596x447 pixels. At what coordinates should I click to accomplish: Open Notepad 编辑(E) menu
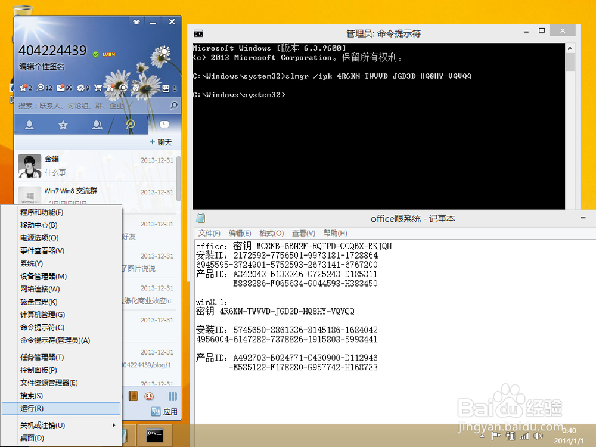tap(240, 234)
